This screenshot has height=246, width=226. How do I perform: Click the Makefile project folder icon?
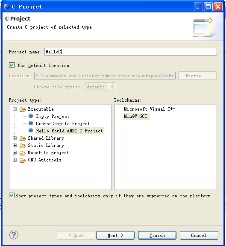point(23,153)
